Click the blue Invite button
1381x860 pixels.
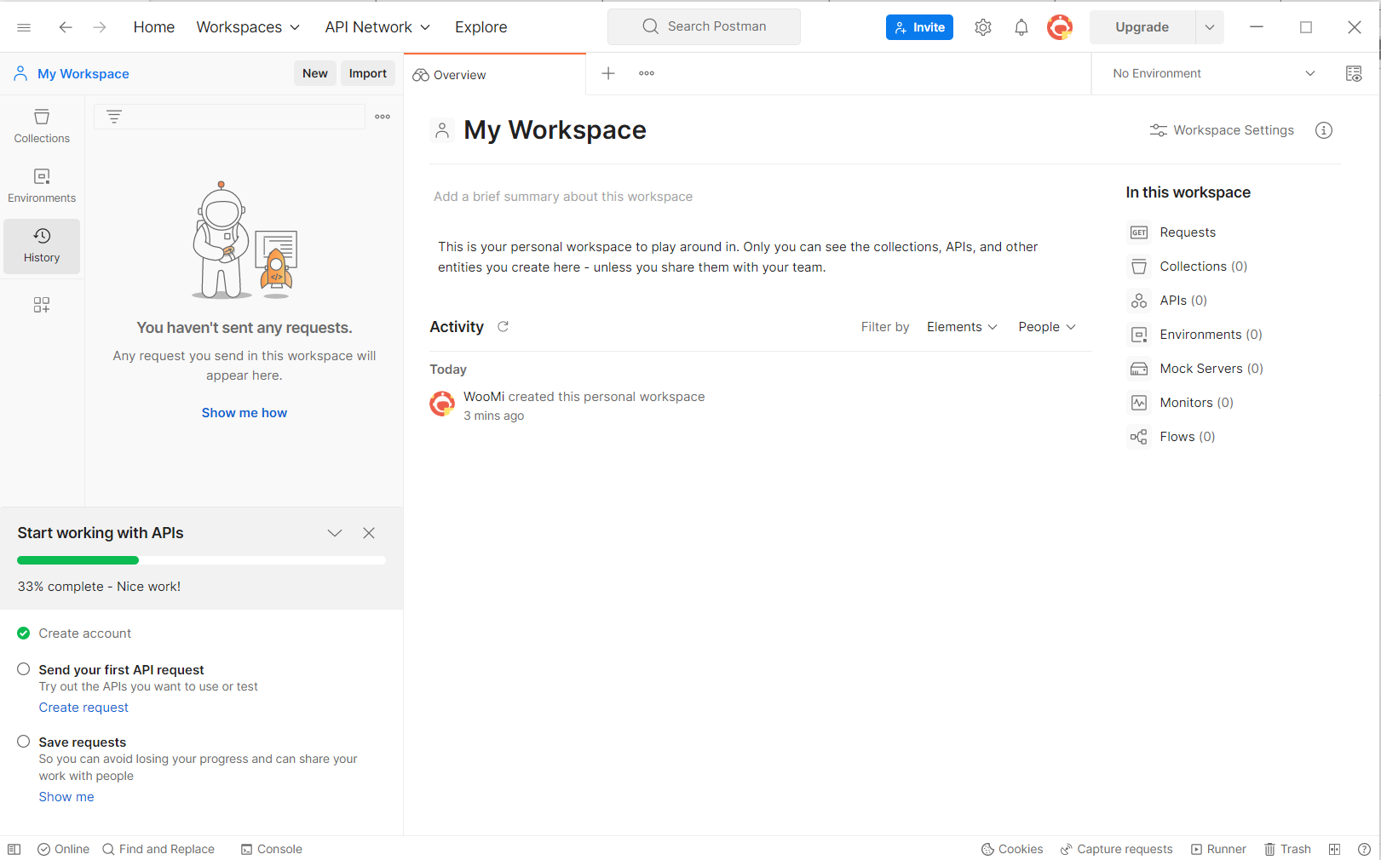coord(919,27)
